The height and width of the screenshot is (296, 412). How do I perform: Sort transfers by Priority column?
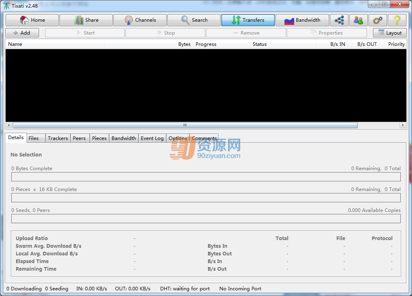(x=393, y=44)
